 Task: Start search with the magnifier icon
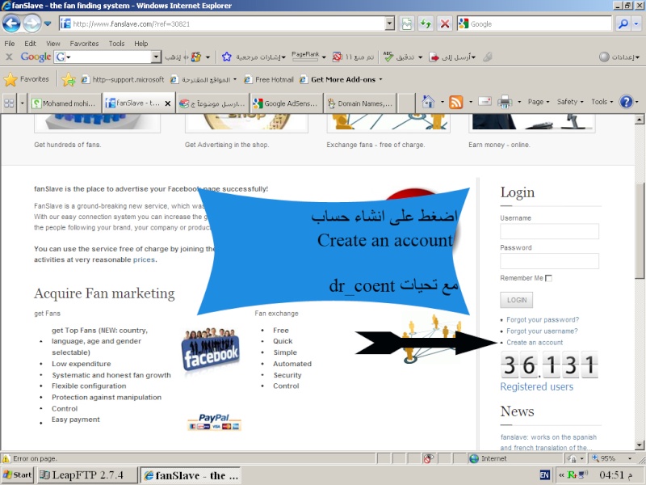point(623,24)
